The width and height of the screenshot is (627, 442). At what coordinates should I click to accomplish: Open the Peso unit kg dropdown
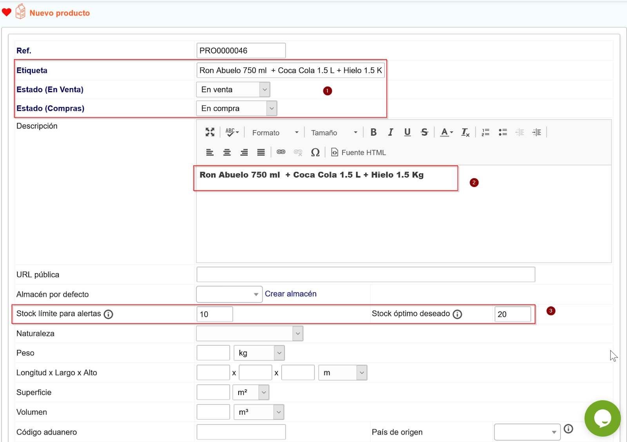coord(259,353)
